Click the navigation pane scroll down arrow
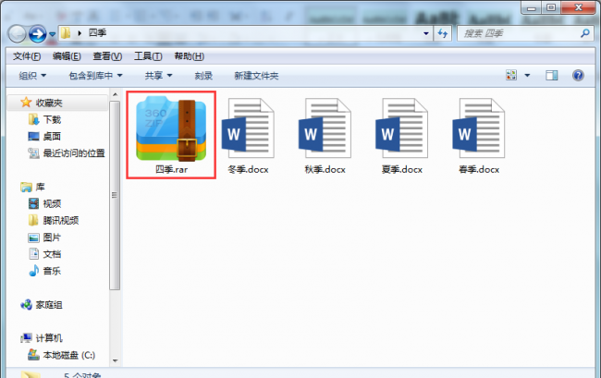The image size is (601, 378). point(115,360)
